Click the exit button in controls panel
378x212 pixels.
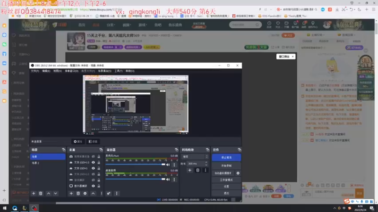(x=226, y=193)
